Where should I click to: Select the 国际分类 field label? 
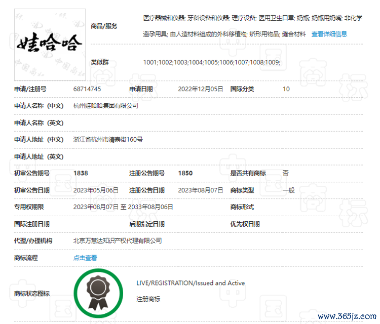[242, 89]
